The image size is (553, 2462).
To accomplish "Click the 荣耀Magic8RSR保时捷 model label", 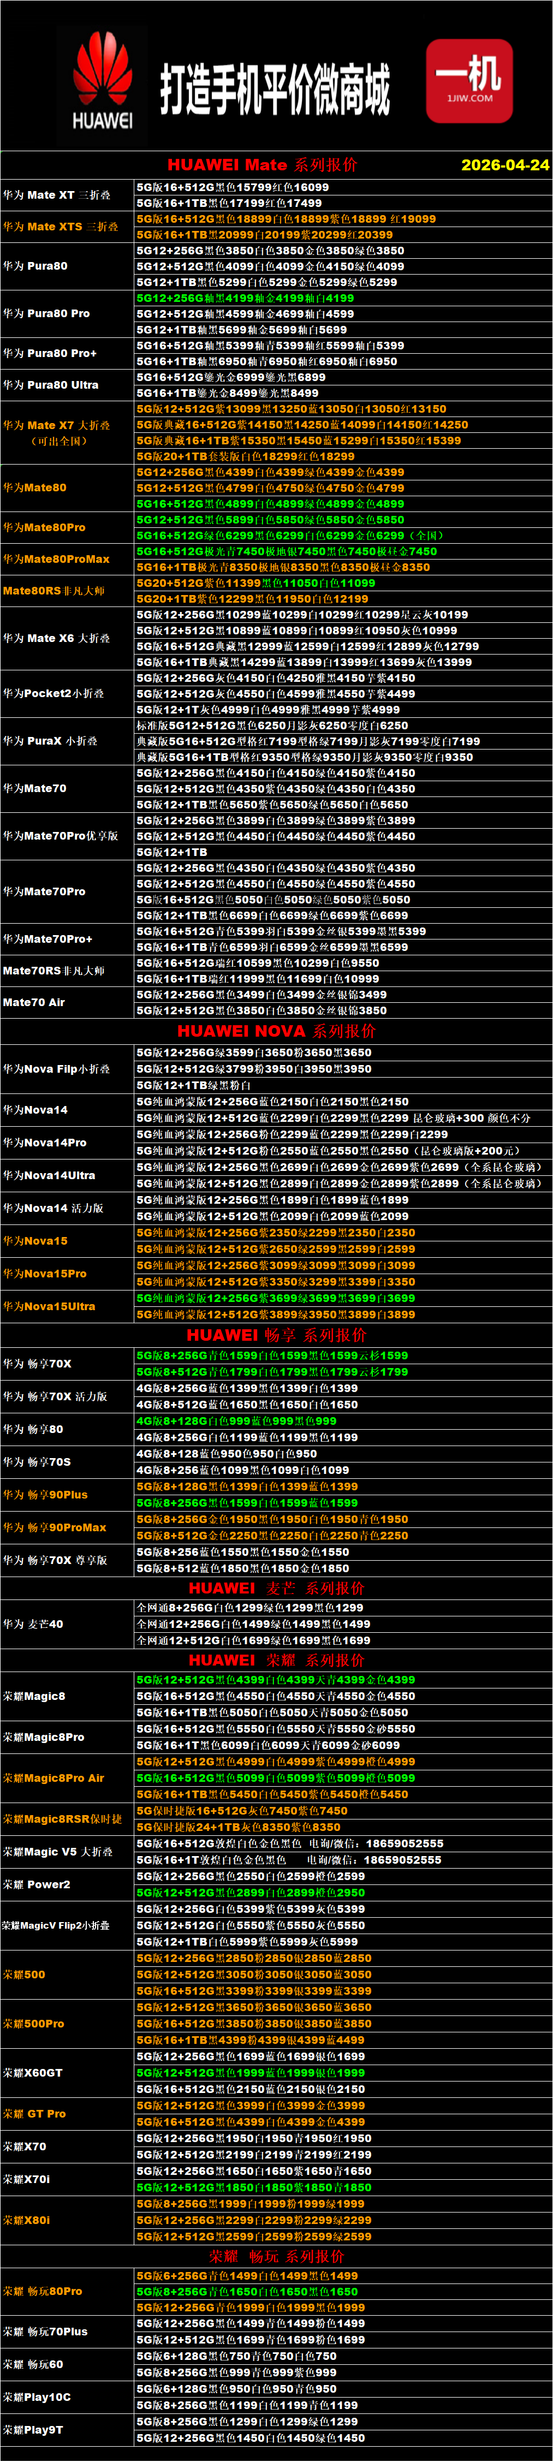I will pyautogui.click(x=62, y=1819).
